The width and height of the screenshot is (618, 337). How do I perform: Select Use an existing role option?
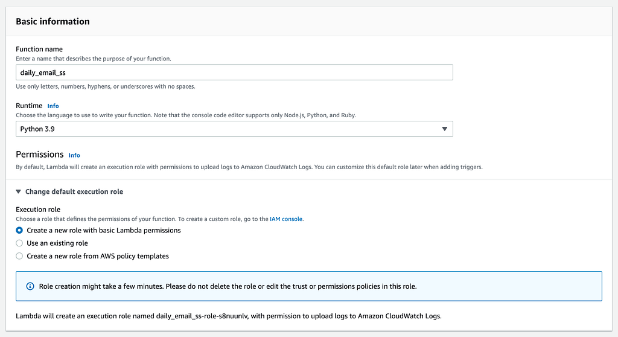click(19, 243)
